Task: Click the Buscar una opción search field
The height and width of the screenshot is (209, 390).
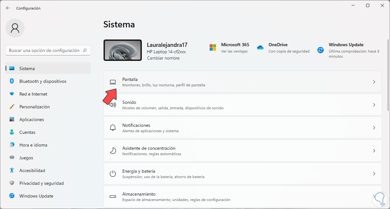Action: pyautogui.click(x=45, y=50)
